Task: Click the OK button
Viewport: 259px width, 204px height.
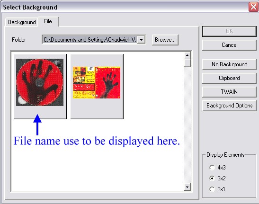Action: 229,31
